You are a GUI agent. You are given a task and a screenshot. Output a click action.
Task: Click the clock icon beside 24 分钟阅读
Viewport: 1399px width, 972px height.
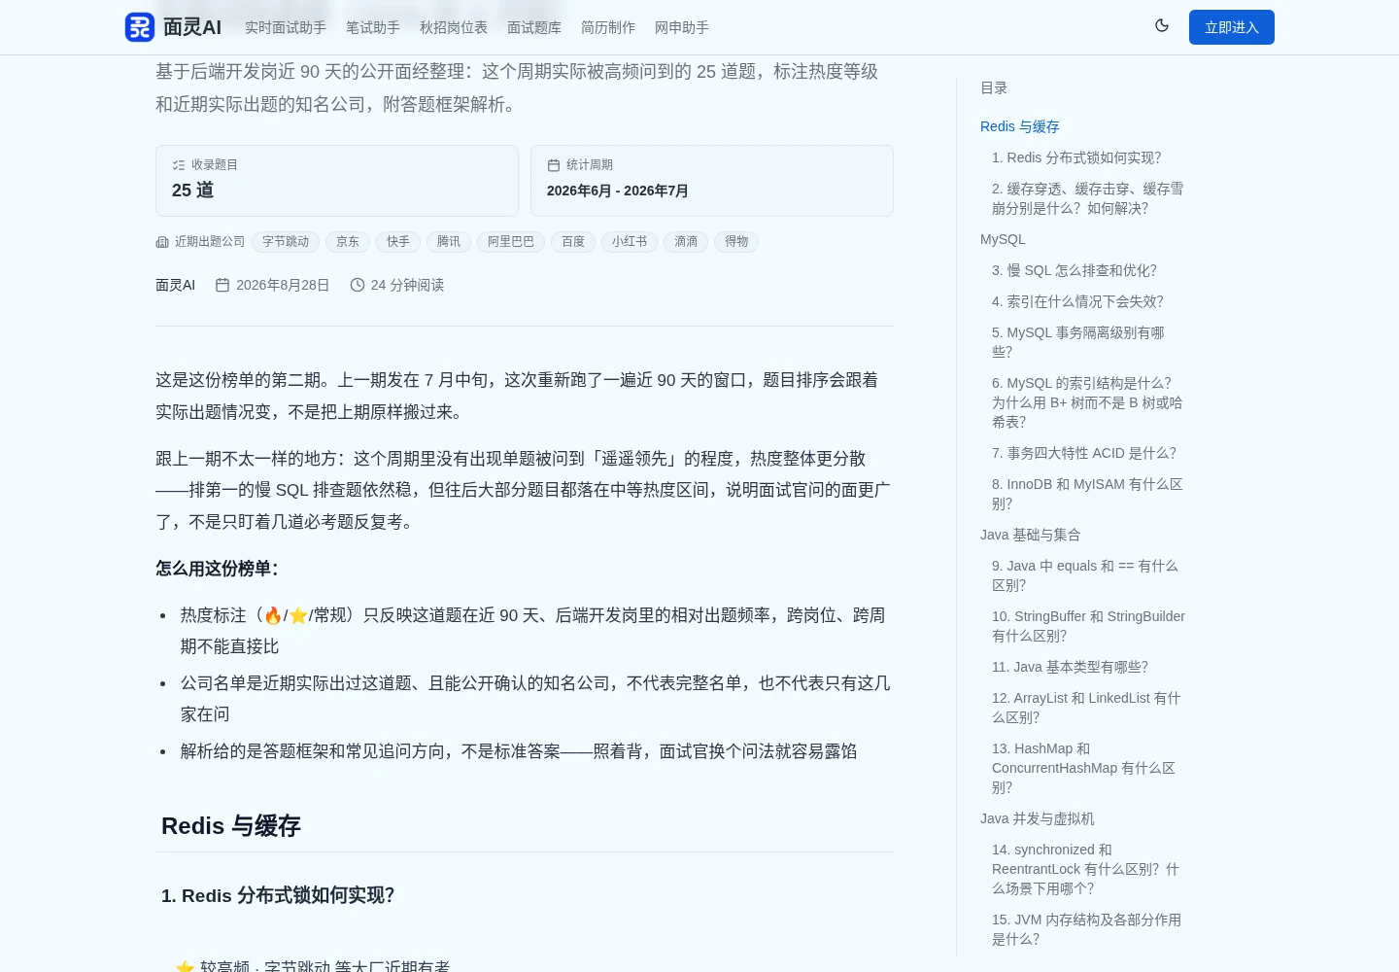pyautogui.click(x=358, y=285)
